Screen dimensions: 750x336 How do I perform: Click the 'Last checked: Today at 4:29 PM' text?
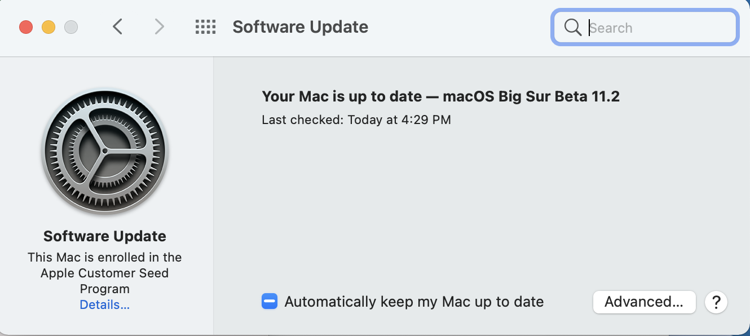356,120
